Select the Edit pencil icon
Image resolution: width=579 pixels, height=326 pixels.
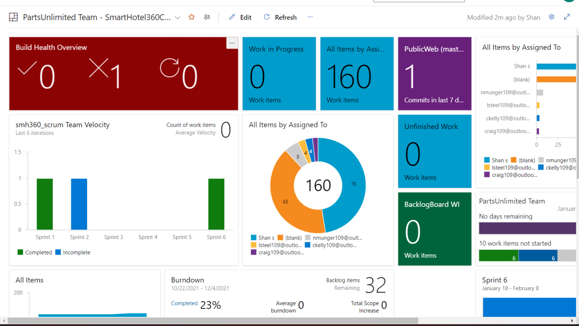coord(232,17)
